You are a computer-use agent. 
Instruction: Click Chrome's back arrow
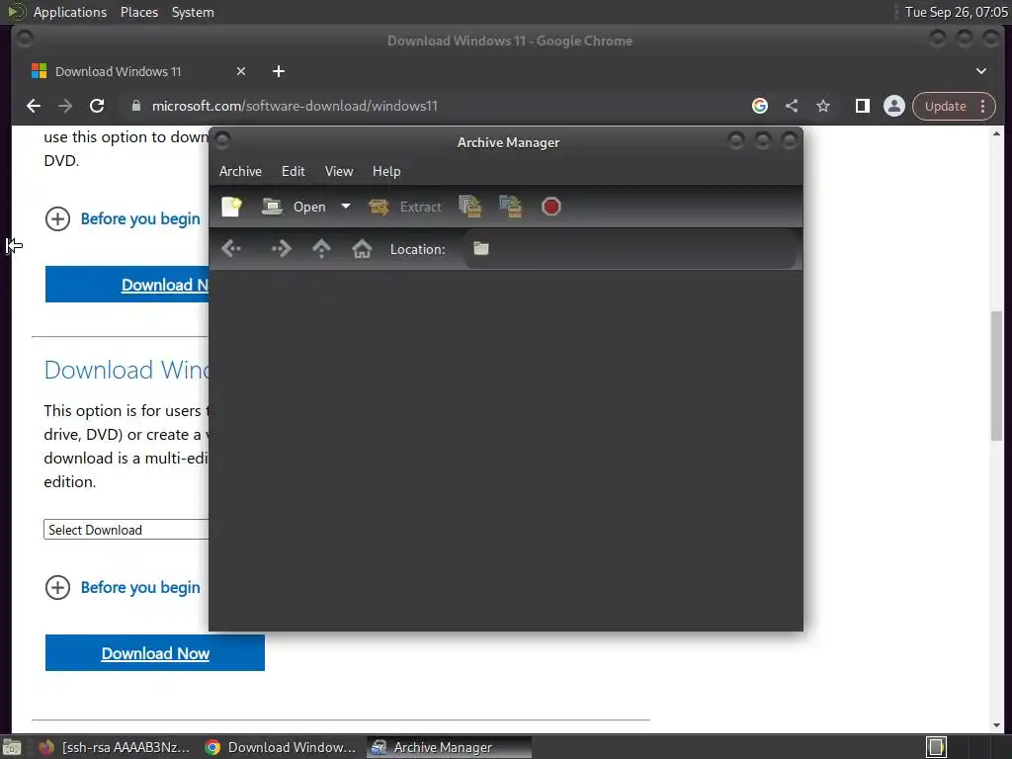pos(34,106)
